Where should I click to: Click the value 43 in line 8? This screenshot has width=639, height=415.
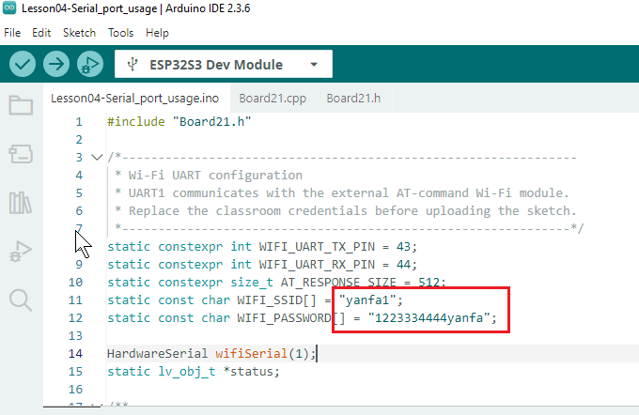tap(403, 246)
